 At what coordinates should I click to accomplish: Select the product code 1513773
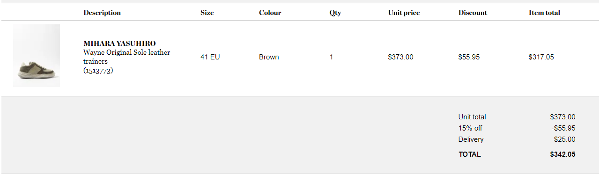(98, 71)
